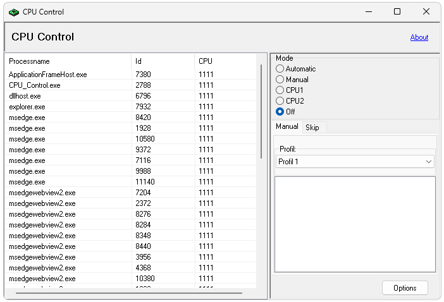
Task: Click inside the empty profile list box
Action: [354, 224]
